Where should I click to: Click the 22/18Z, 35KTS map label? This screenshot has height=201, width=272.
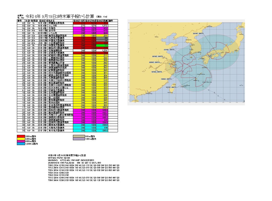point(198,34)
